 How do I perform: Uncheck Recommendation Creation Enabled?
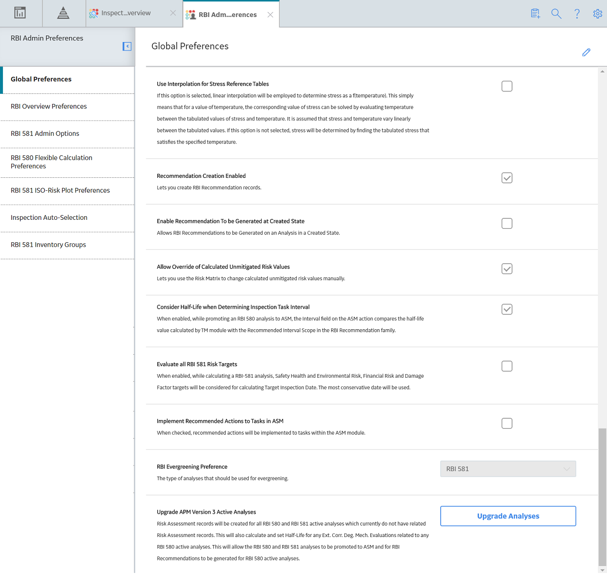click(x=507, y=178)
